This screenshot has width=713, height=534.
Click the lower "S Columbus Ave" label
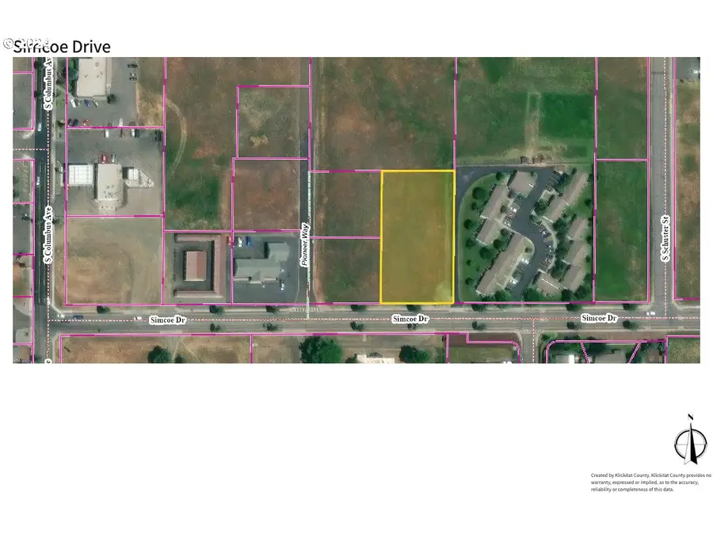click(48, 235)
